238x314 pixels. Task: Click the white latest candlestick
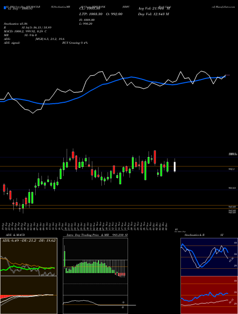(175, 167)
